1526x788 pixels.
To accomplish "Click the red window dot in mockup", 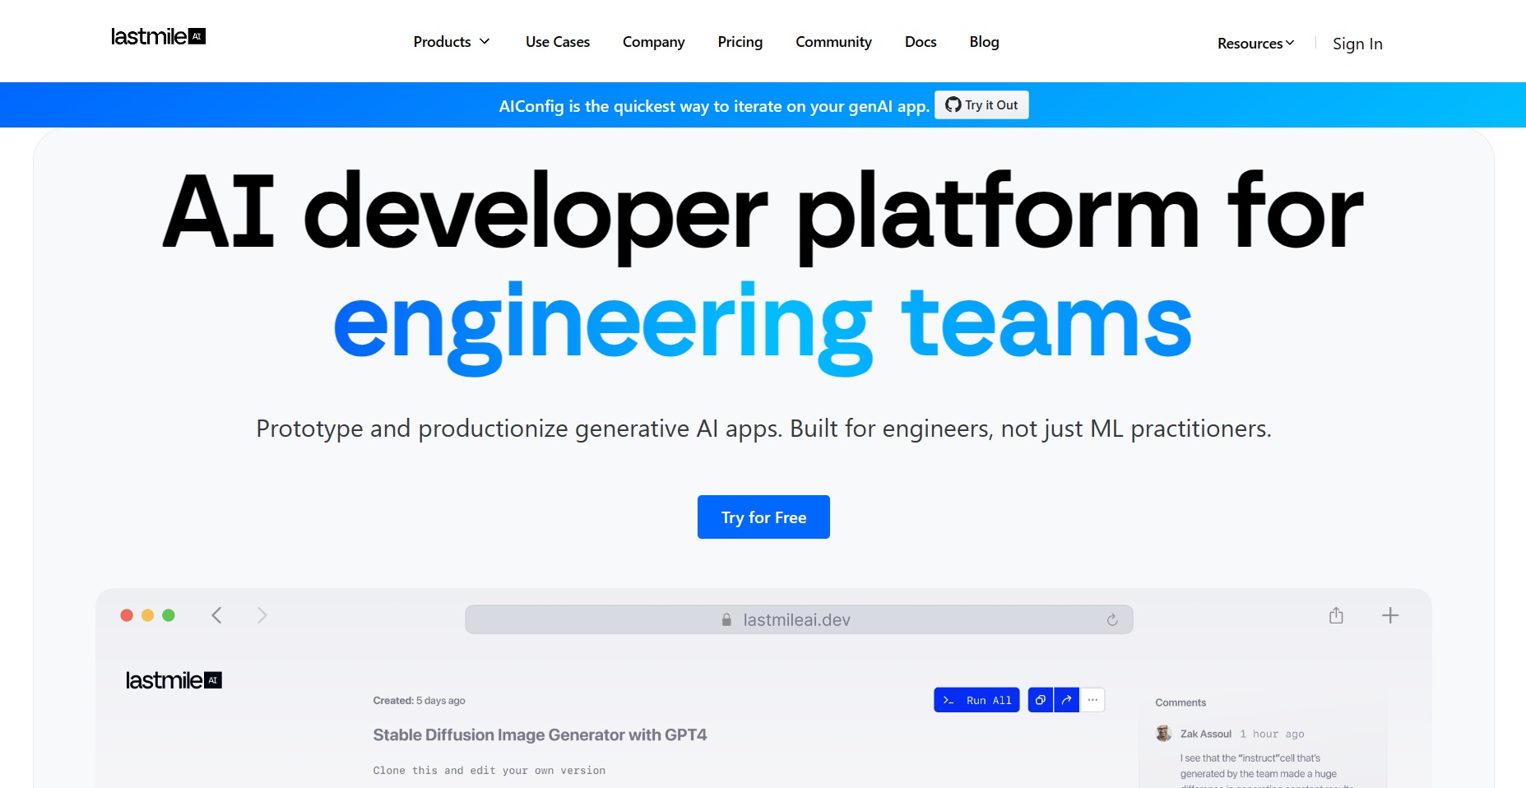I will [x=127, y=615].
